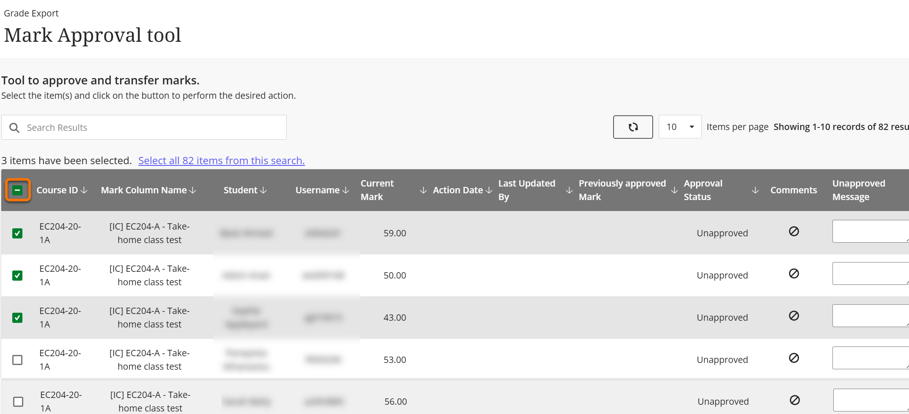Toggle the select-all header checkbox

[x=17, y=190]
